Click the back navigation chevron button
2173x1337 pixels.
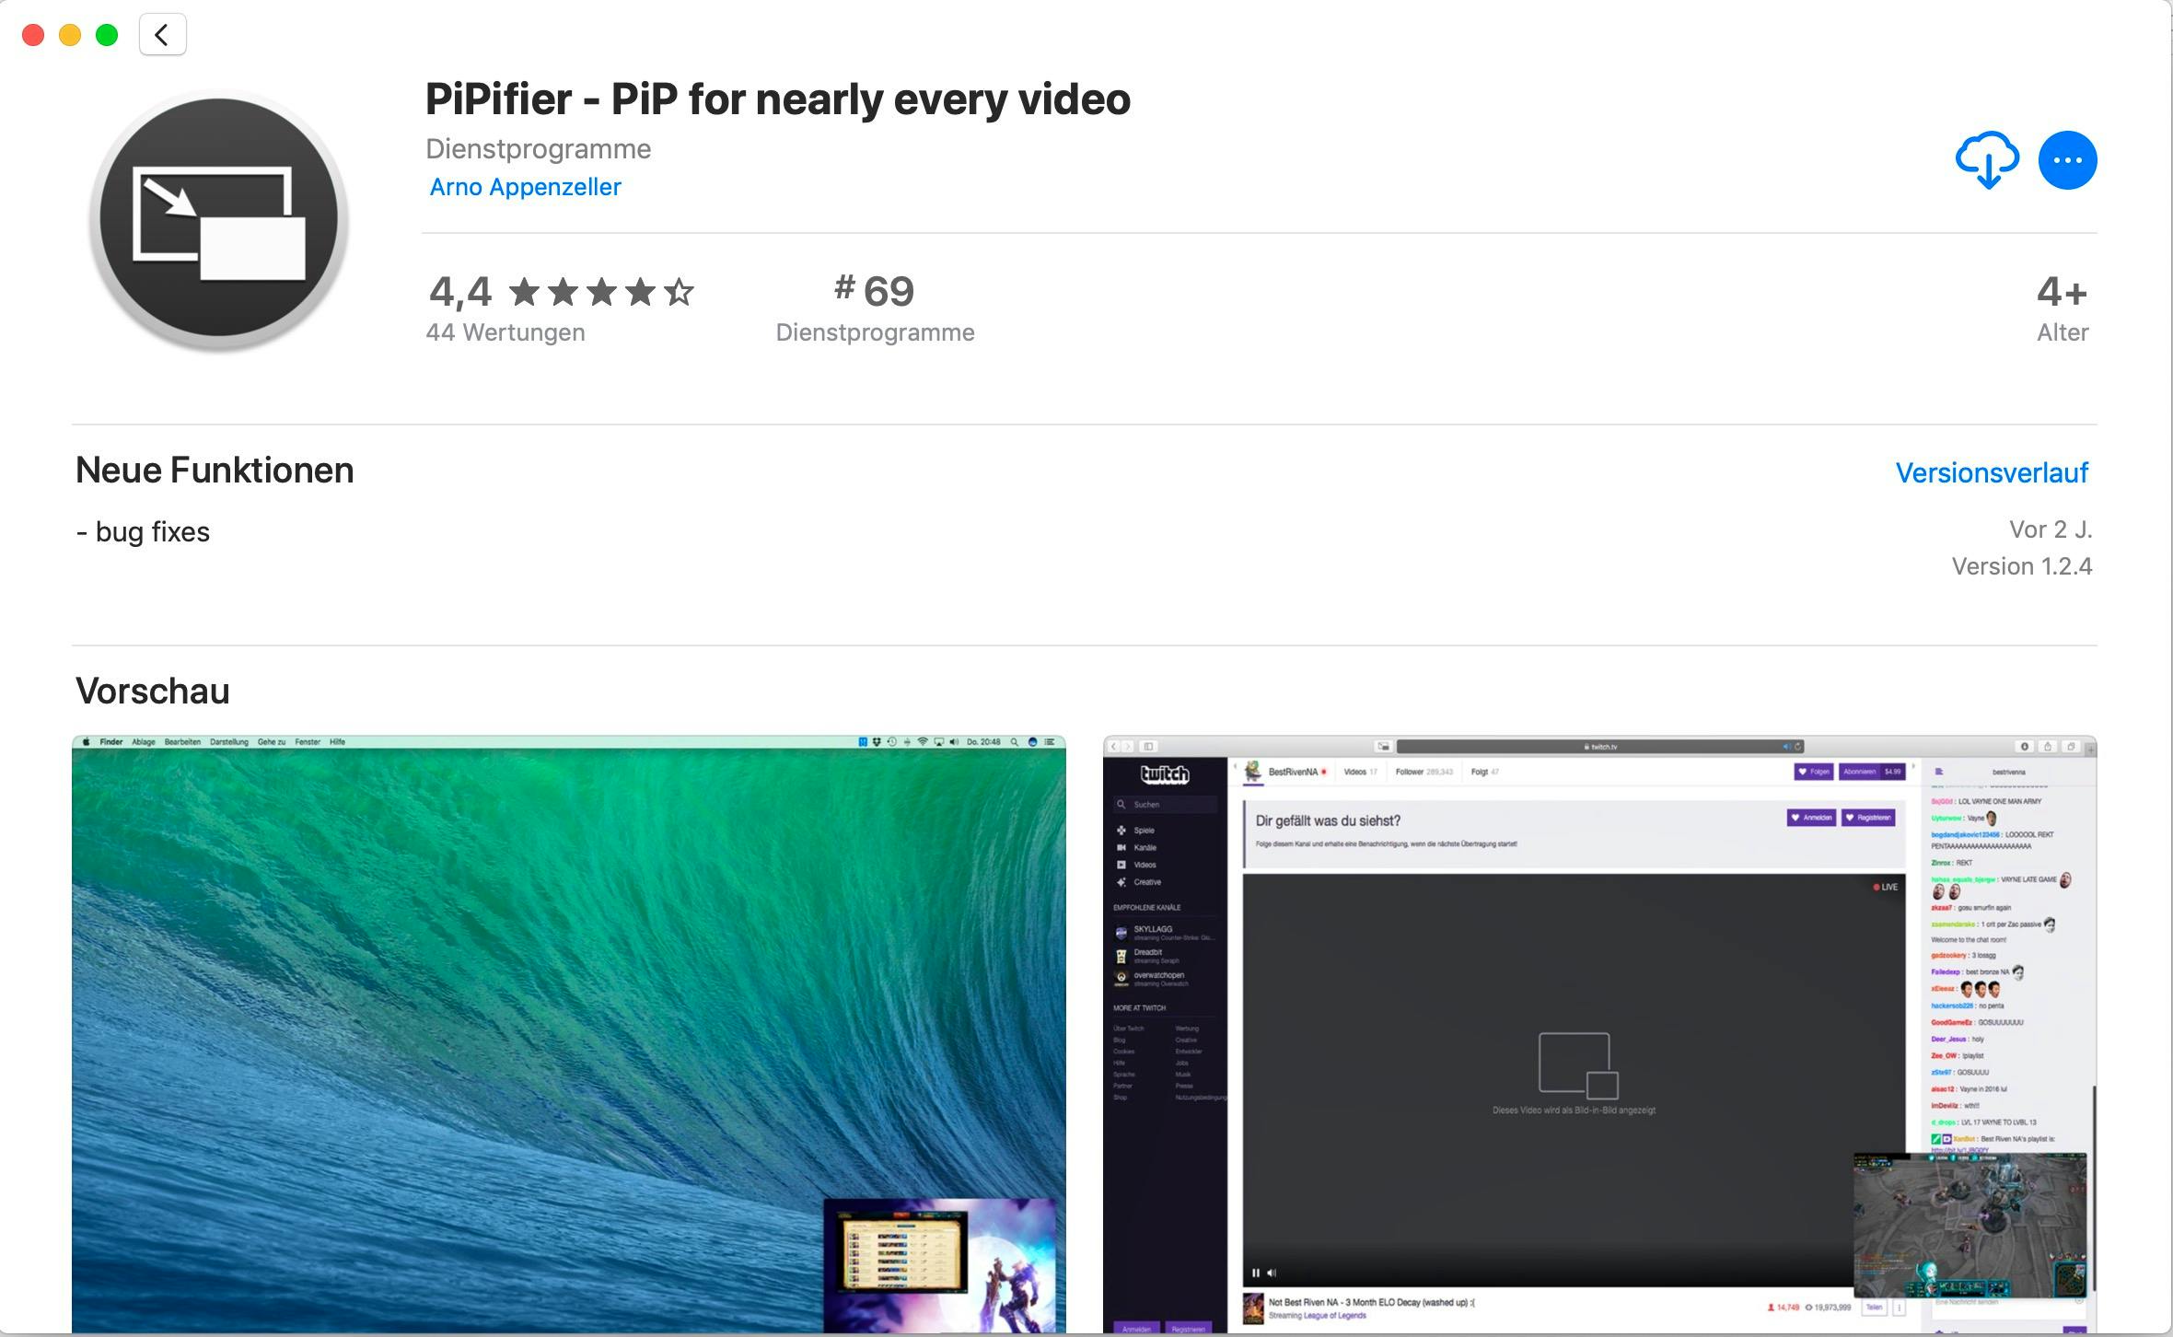(x=162, y=35)
